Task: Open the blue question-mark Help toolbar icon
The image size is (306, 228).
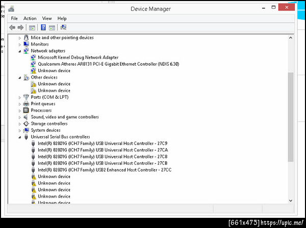Action: pyautogui.click(x=43, y=27)
